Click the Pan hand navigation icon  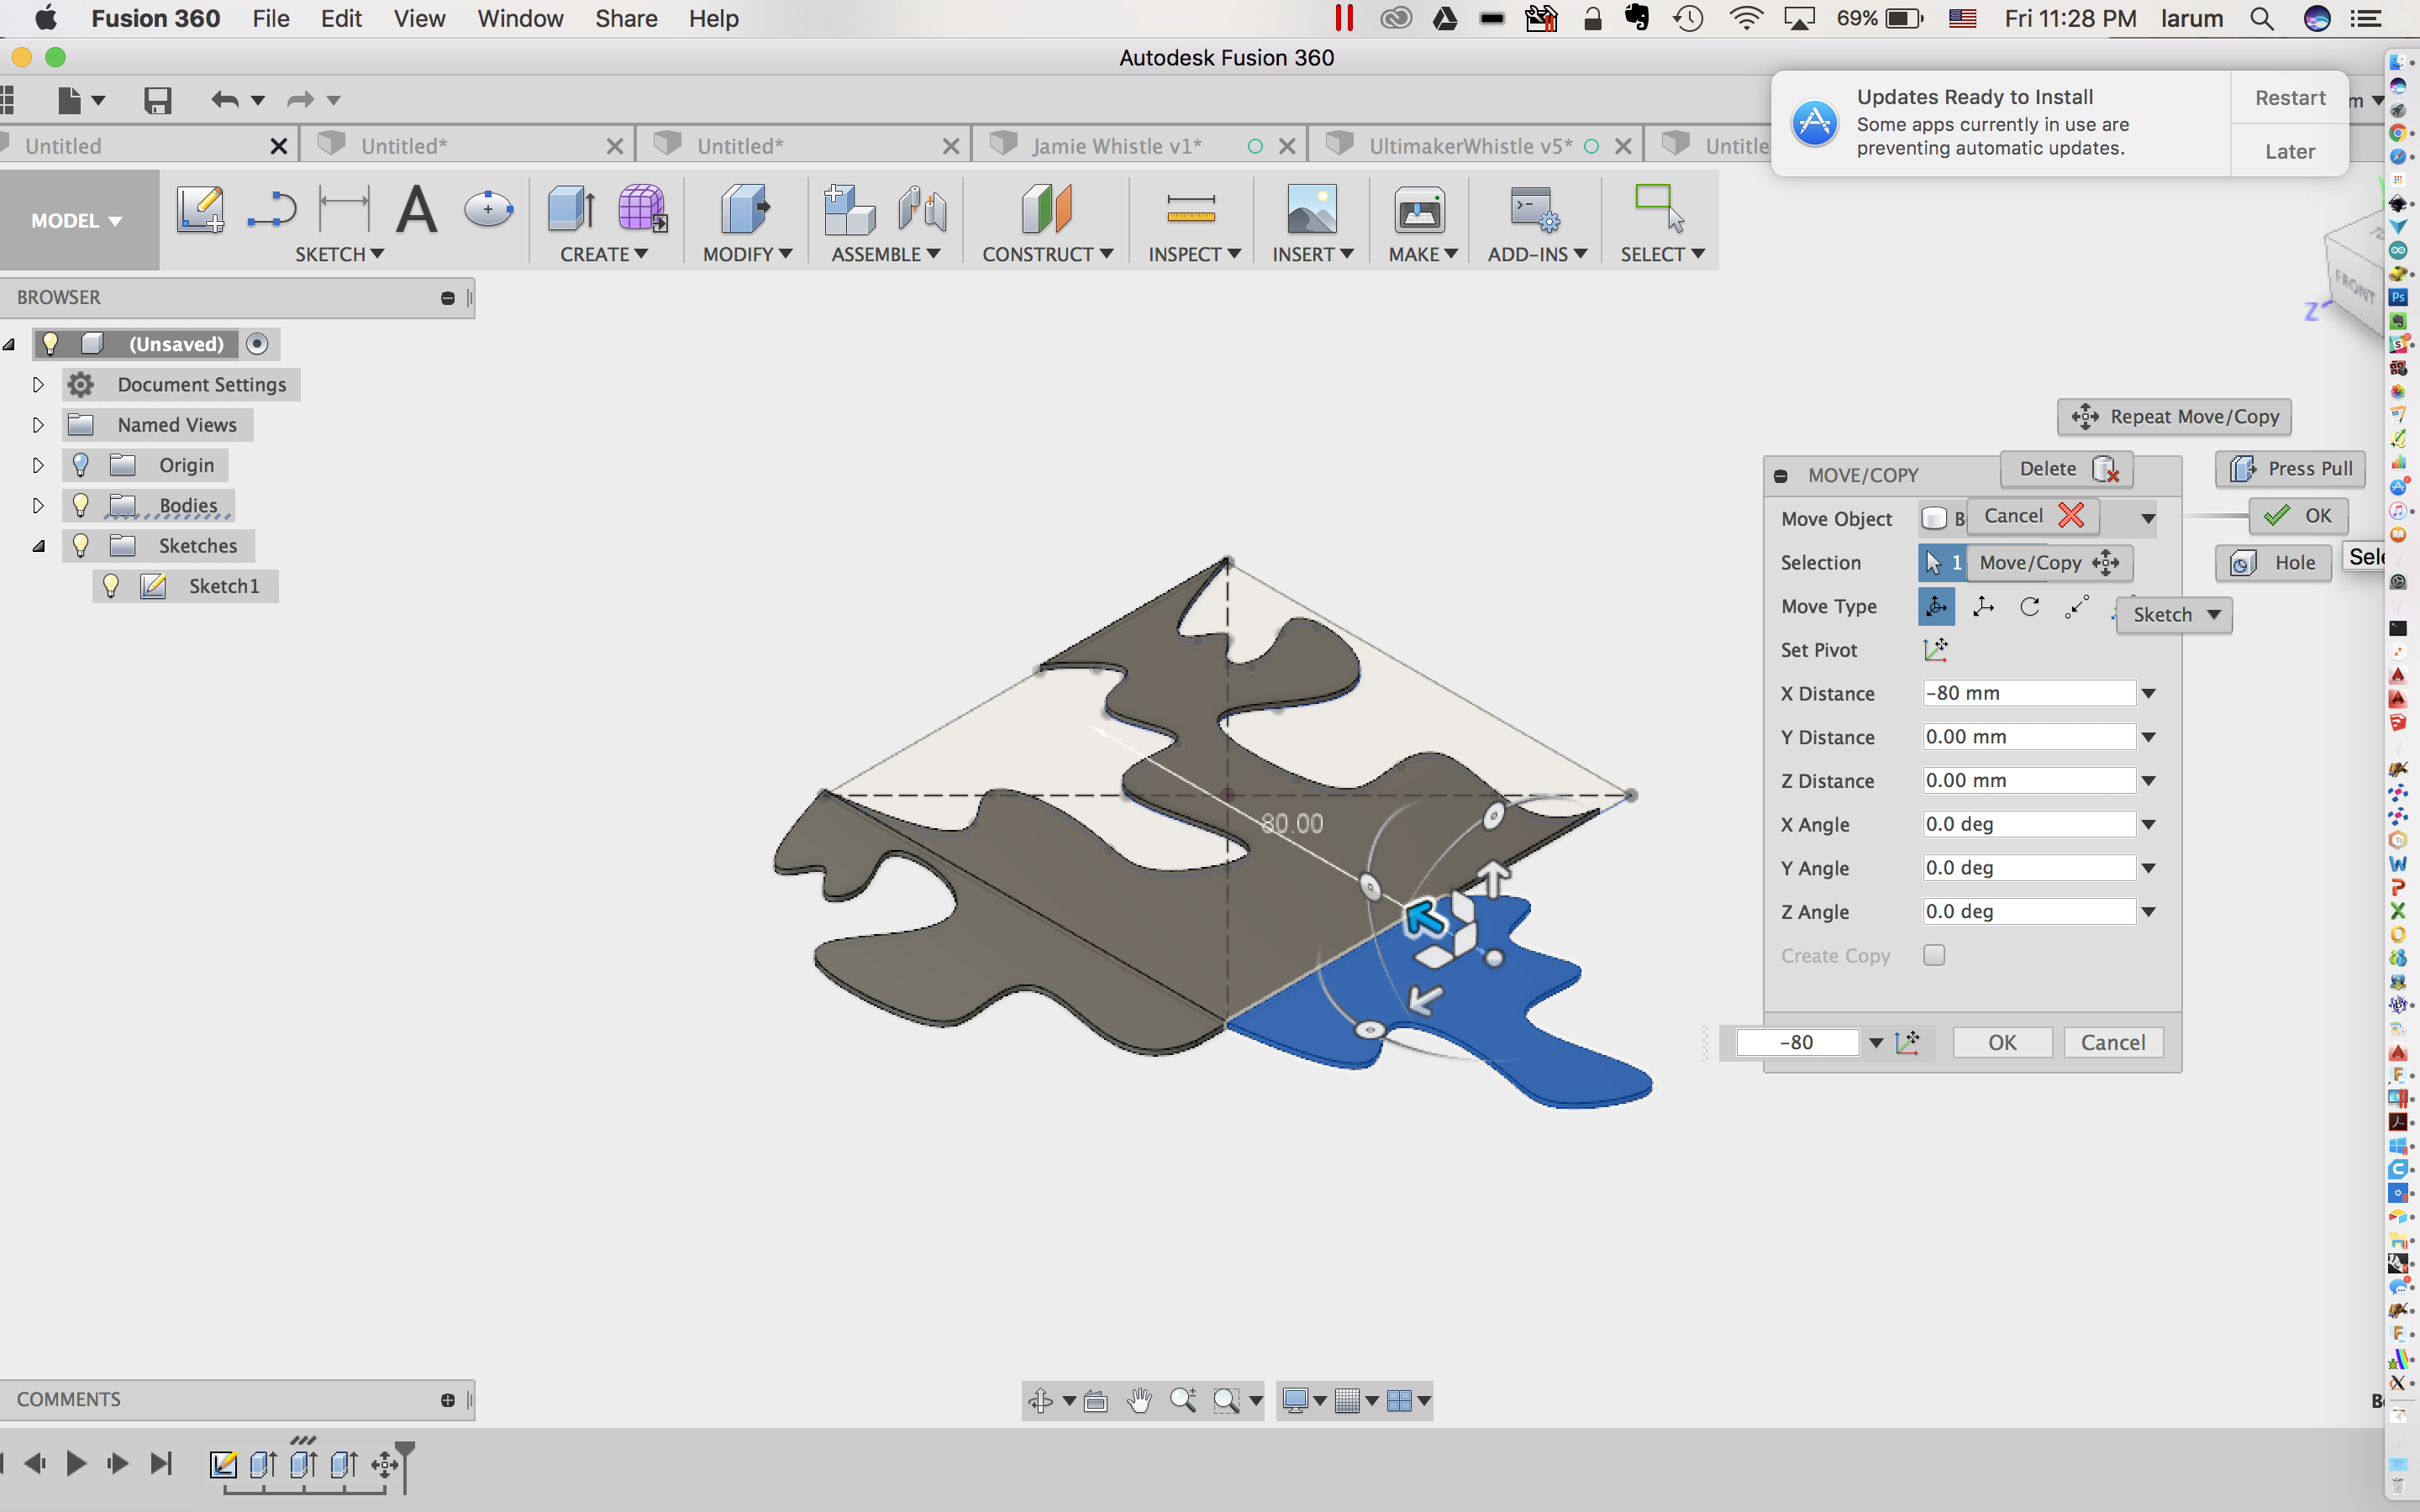coord(1139,1401)
